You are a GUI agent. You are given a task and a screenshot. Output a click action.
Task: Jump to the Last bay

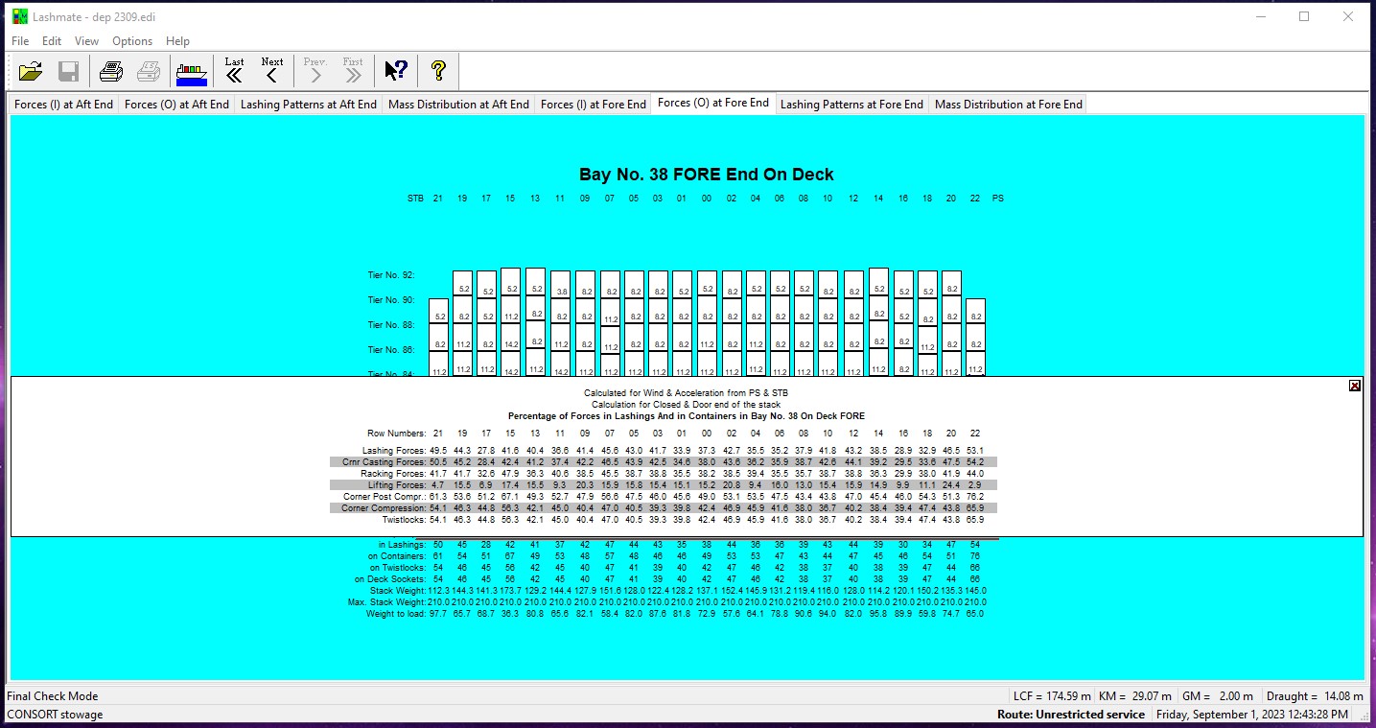234,71
